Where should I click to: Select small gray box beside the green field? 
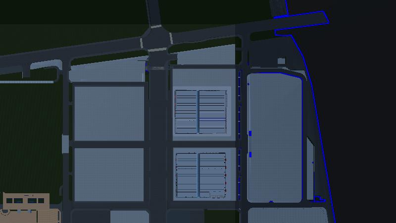click(x=65, y=144)
